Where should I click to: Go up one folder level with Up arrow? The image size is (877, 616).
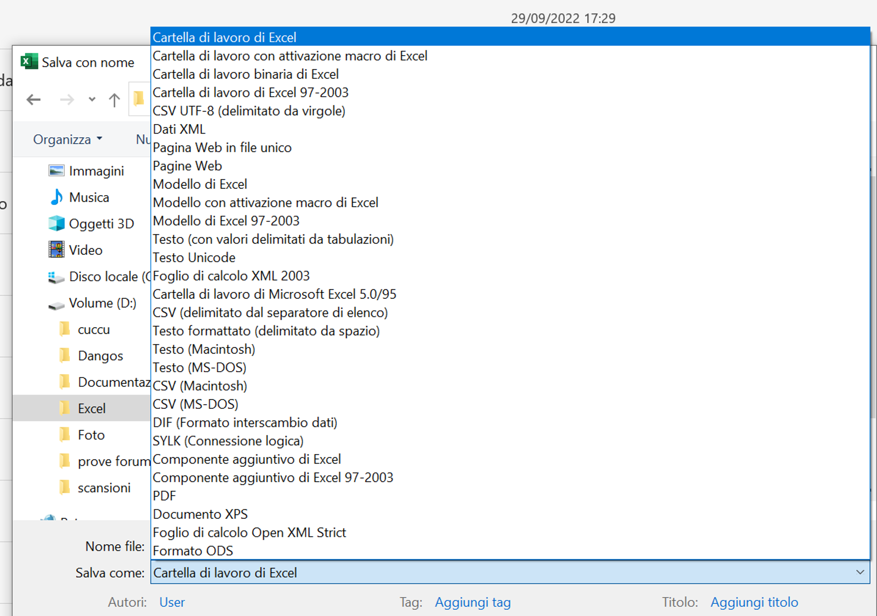click(114, 100)
